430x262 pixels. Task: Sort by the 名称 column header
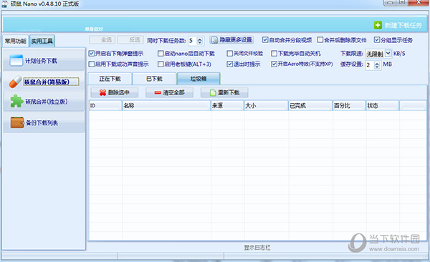tap(166, 105)
